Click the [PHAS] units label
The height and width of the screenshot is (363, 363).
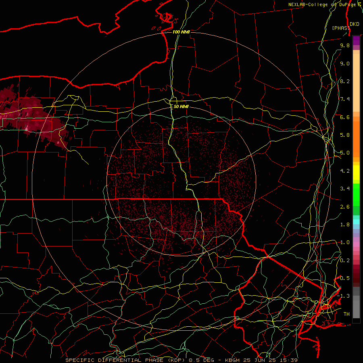(341, 28)
